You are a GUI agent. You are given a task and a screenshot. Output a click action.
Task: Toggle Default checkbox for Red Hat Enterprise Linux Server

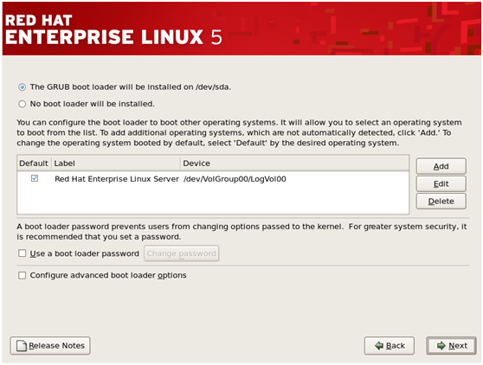coord(35,178)
